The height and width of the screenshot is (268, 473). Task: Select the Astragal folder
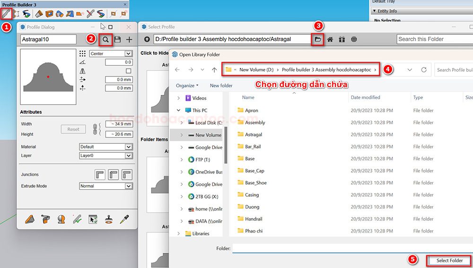(x=254, y=135)
